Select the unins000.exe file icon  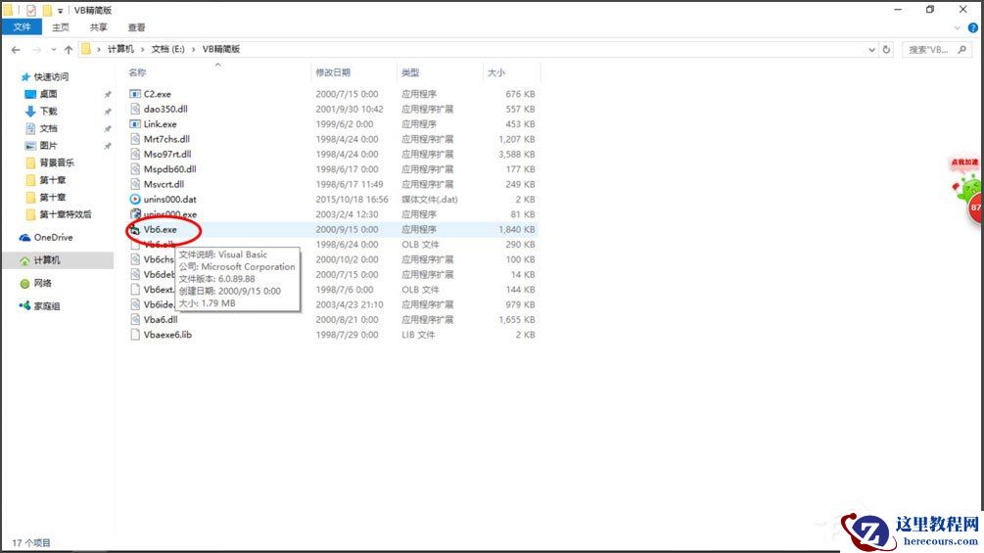[134, 214]
